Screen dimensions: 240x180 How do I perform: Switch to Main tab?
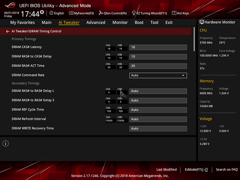tap(47, 23)
